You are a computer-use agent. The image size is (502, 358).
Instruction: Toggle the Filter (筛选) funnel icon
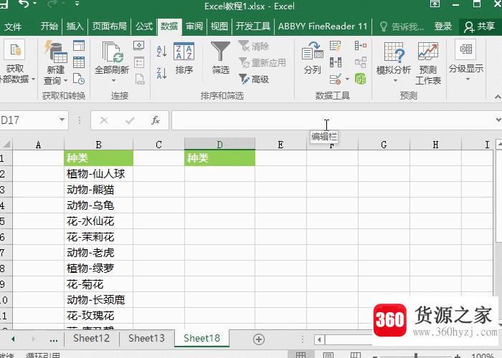click(x=220, y=51)
